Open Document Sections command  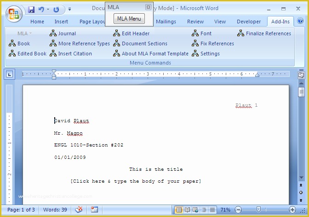point(140,43)
